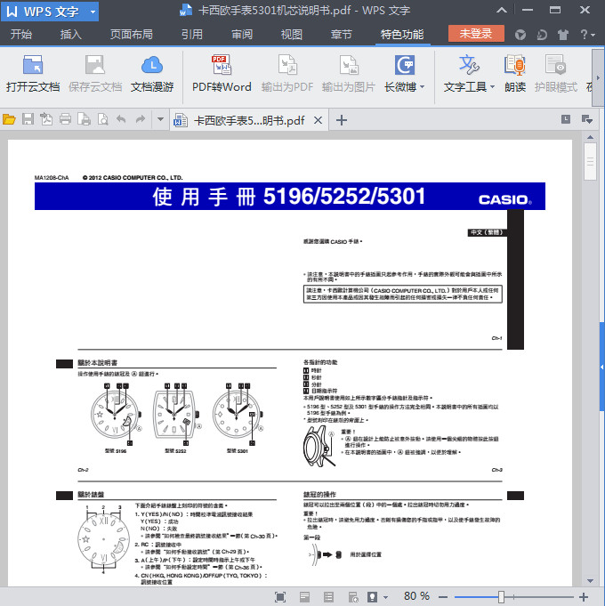Click the zoom slider handle
The width and height of the screenshot is (605, 606).
[501, 597]
